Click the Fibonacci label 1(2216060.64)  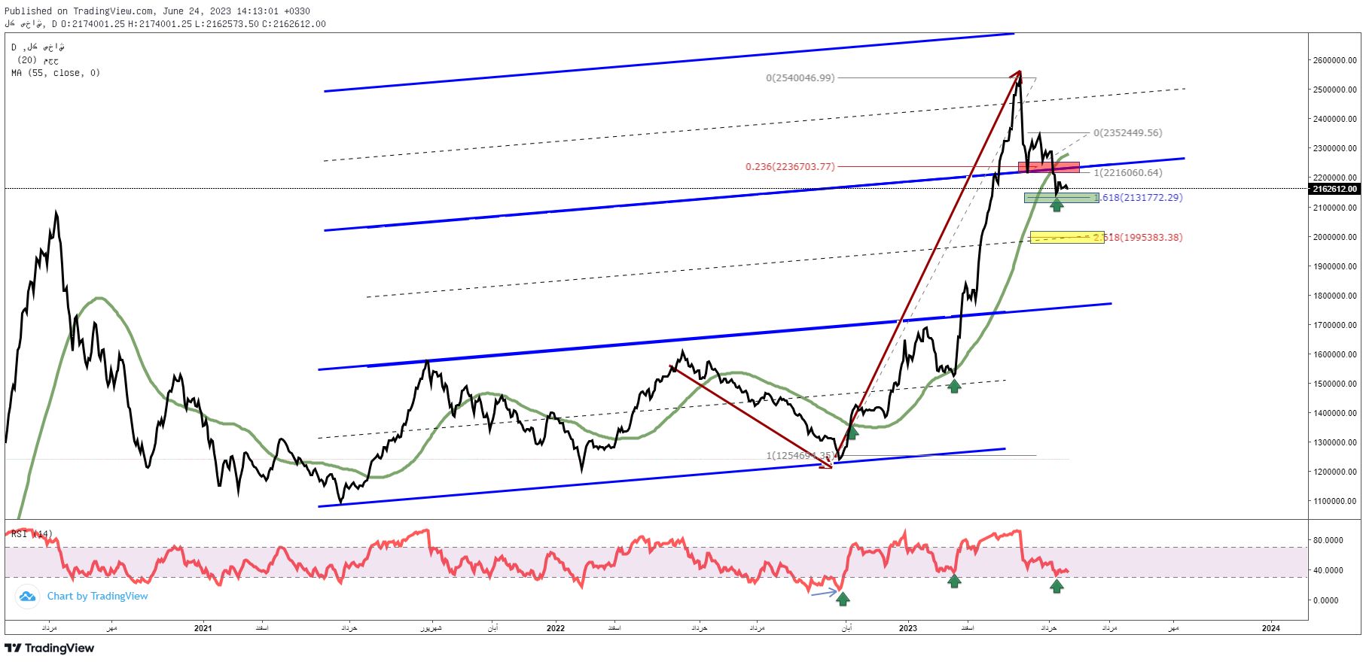pyautogui.click(x=1127, y=172)
